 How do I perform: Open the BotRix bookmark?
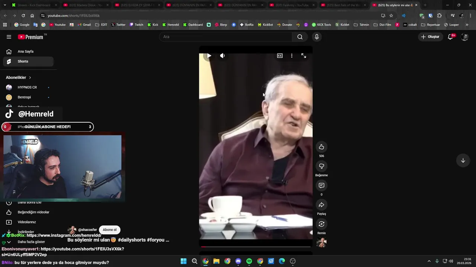pos(247,25)
